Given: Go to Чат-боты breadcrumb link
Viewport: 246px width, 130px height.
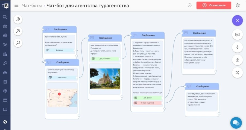Looking at the screenshot, I should pyautogui.click(x=31, y=5).
